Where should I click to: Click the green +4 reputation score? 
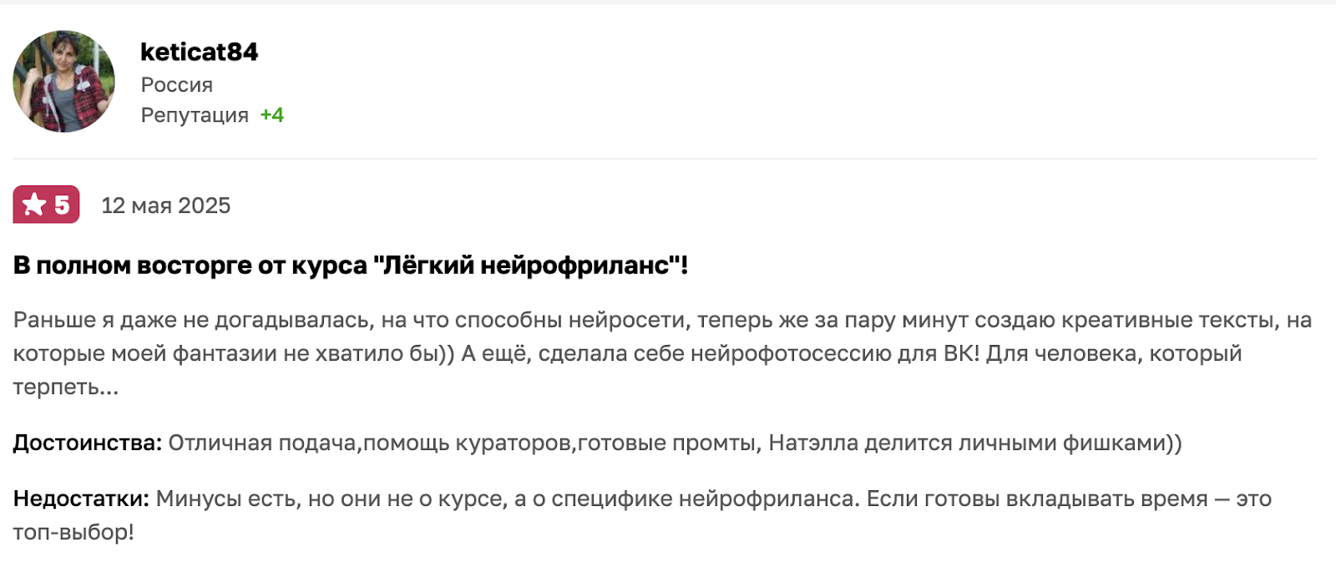coord(272,115)
